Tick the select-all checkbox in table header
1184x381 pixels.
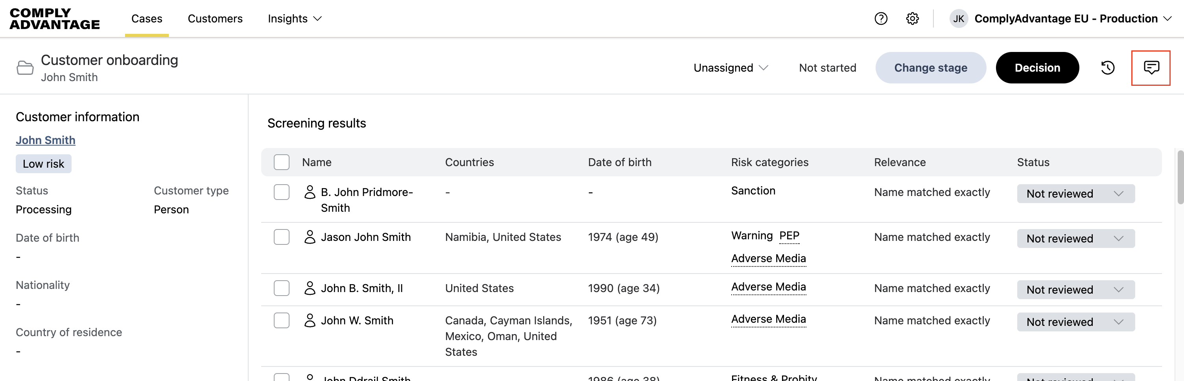click(x=281, y=162)
